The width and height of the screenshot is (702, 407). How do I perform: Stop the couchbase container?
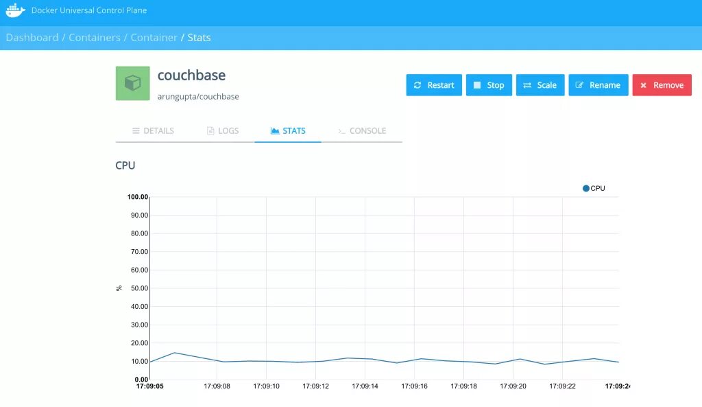coord(489,85)
